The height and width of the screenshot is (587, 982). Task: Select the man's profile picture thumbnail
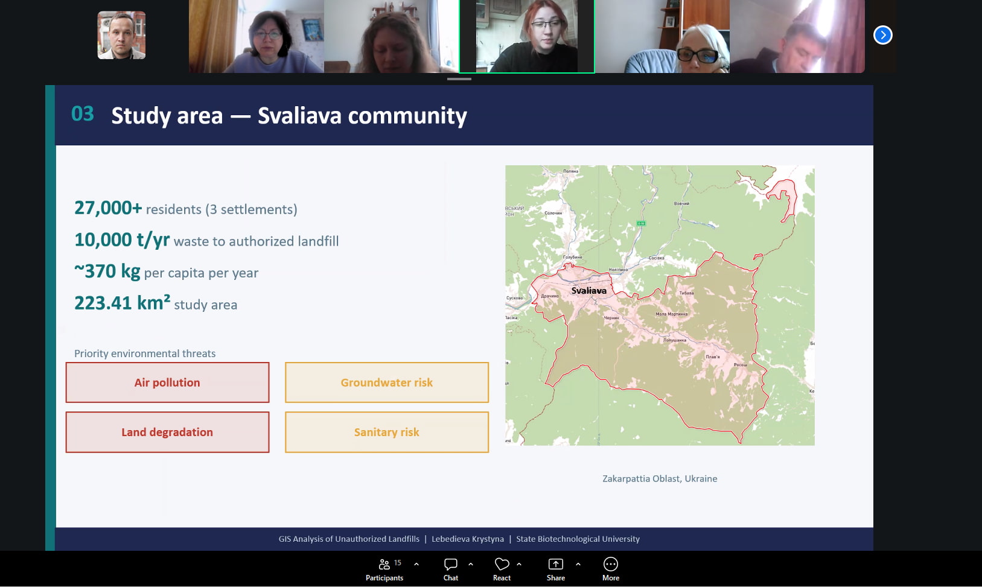[x=121, y=36]
